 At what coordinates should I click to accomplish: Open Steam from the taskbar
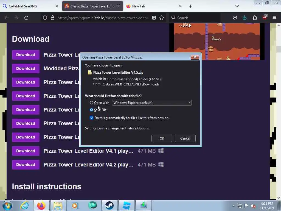pos(109,206)
